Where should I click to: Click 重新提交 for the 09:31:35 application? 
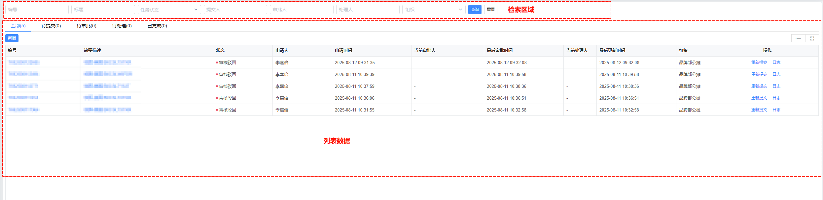point(759,63)
